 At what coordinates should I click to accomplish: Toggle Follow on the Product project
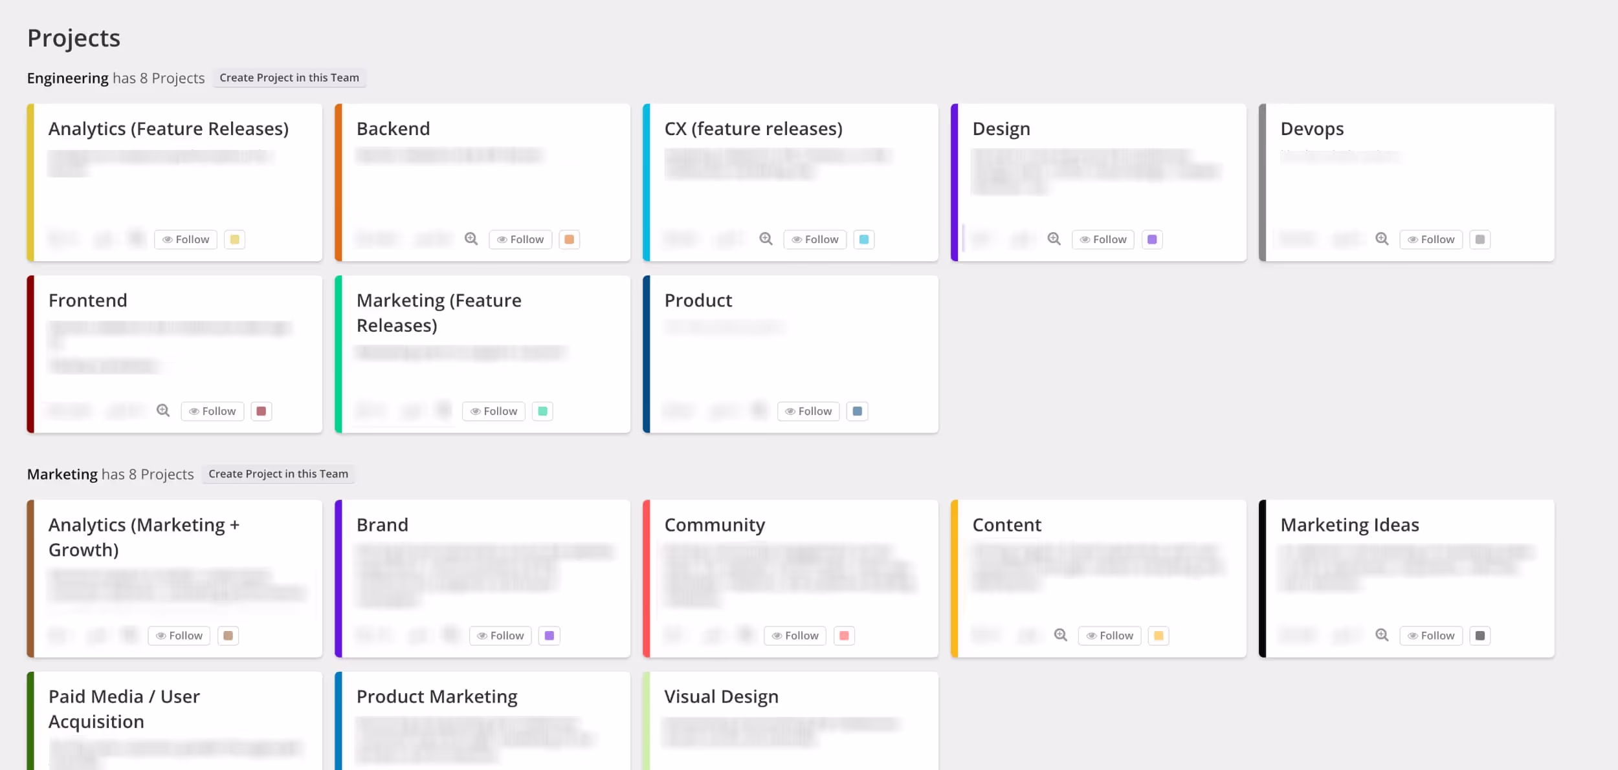808,412
